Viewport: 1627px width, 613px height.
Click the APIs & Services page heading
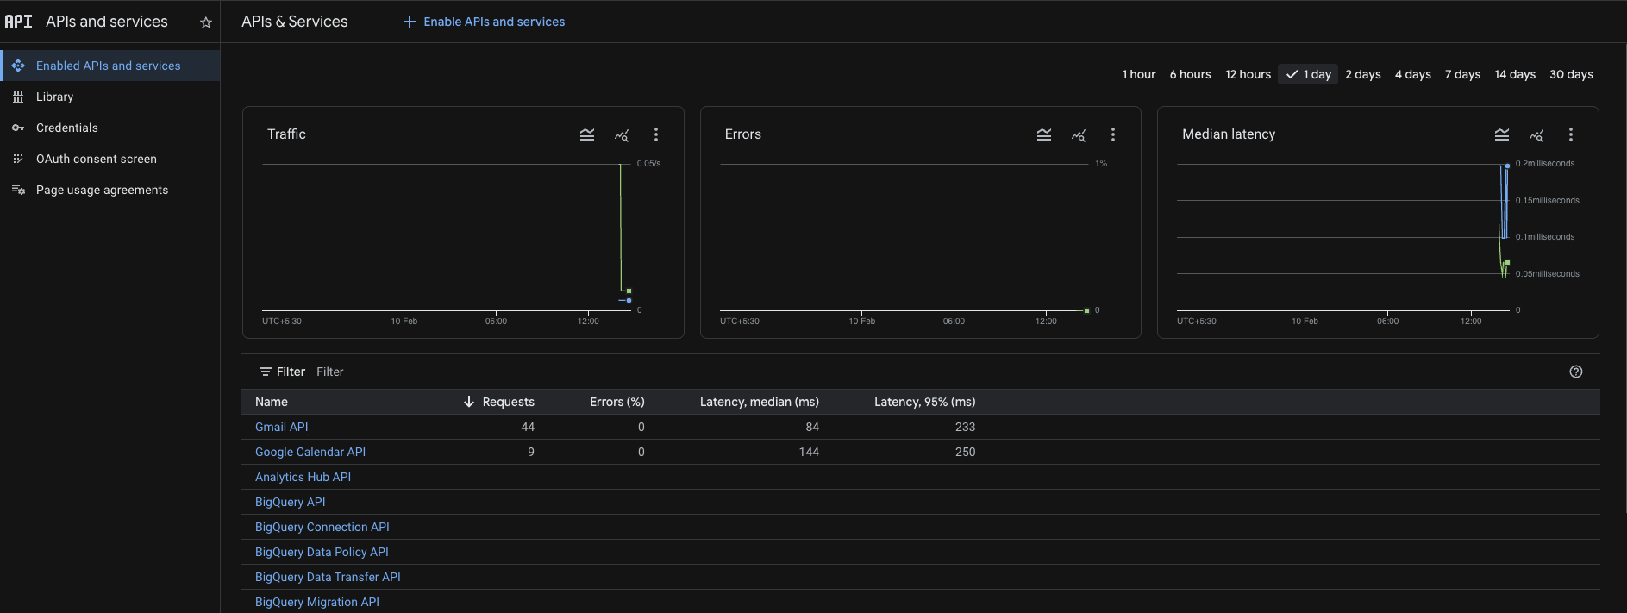pos(295,22)
